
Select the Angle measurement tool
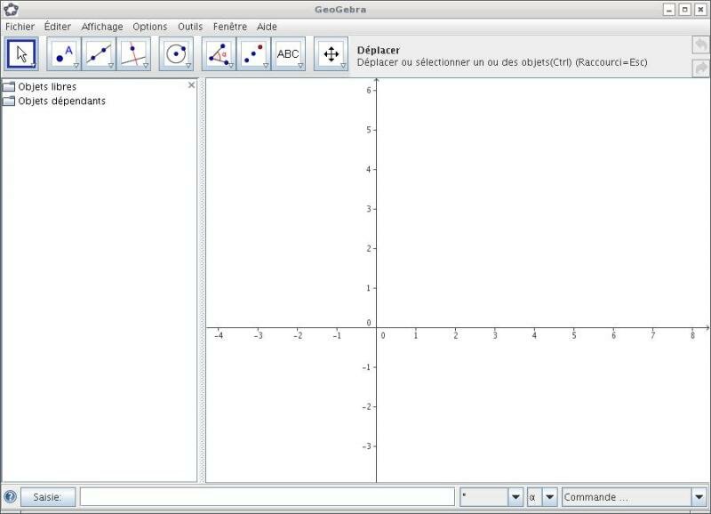coord(219,54)
